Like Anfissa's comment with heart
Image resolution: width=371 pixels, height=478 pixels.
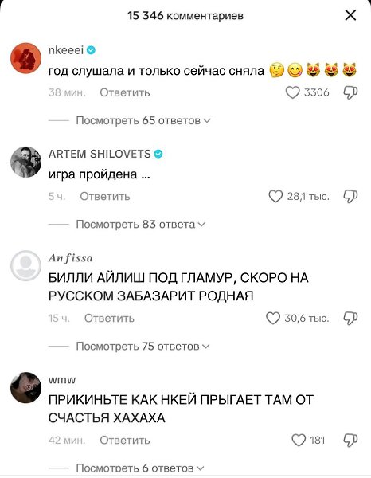[x=273, y=319]
